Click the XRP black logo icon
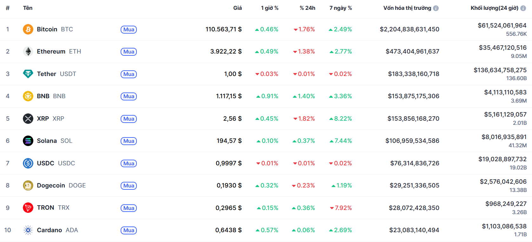The height and width of the screenshot is (242, 532). pyautogui.click(x=28, y=118)
